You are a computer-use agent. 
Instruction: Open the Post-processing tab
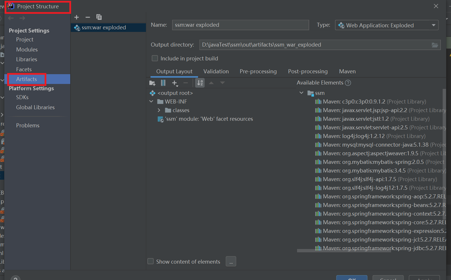pos(308,71)
